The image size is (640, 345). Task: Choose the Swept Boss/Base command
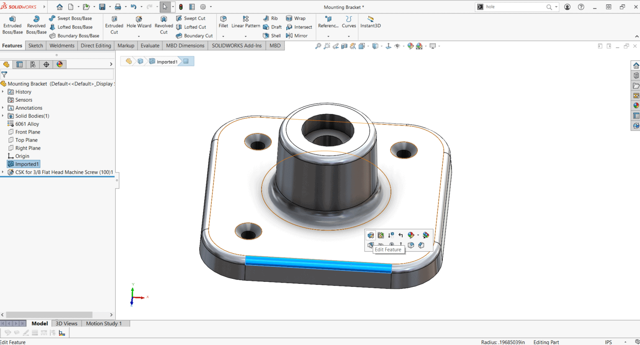click(70, 18)
